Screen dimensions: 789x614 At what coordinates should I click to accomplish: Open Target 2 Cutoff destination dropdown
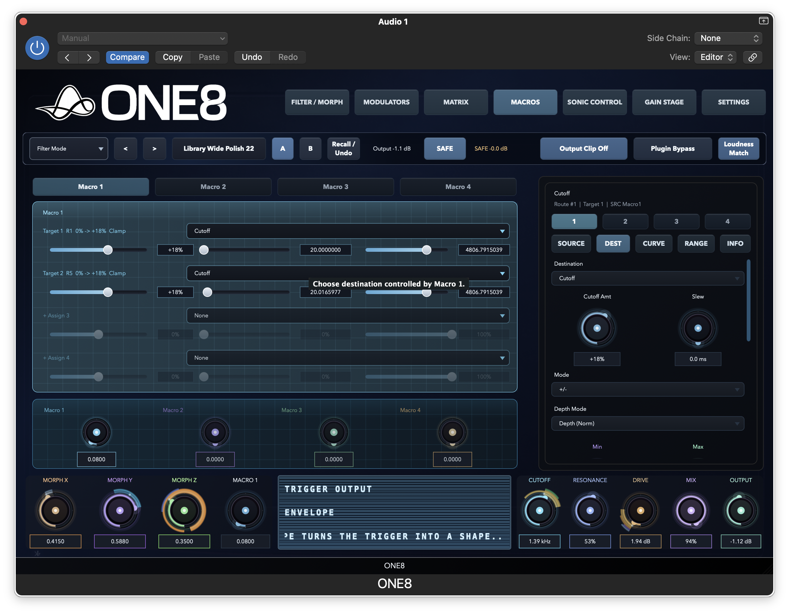(348, 273)
